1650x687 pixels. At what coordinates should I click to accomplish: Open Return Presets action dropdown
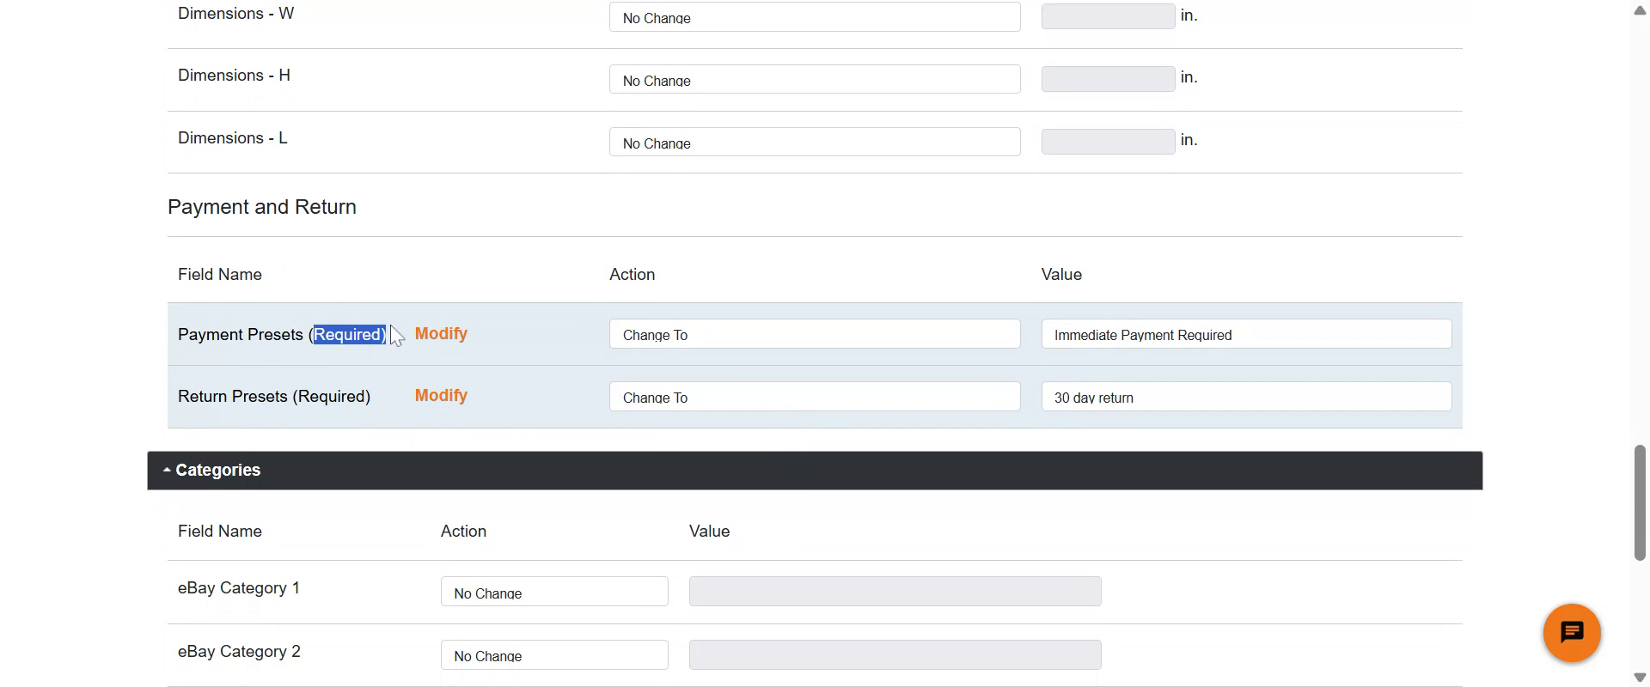815,397
